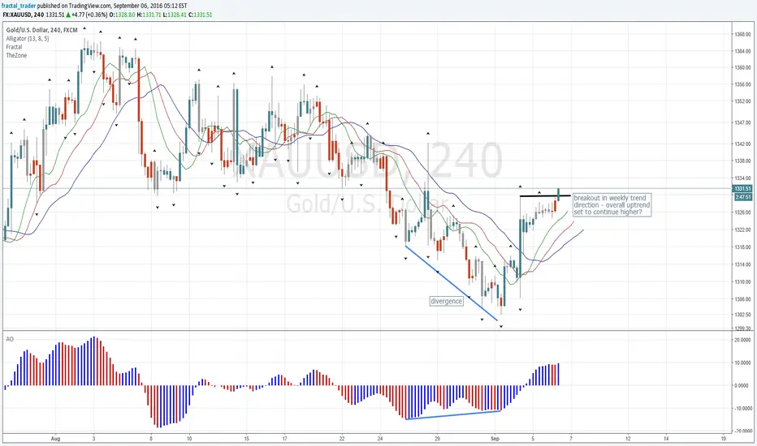Click the close value C:1331.51 in header
757x446 pixels.
coord(200,15)
